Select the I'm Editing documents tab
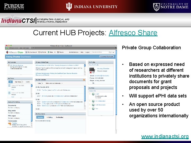The height and width of the screenshot is (143, 191). pos(49,117)
